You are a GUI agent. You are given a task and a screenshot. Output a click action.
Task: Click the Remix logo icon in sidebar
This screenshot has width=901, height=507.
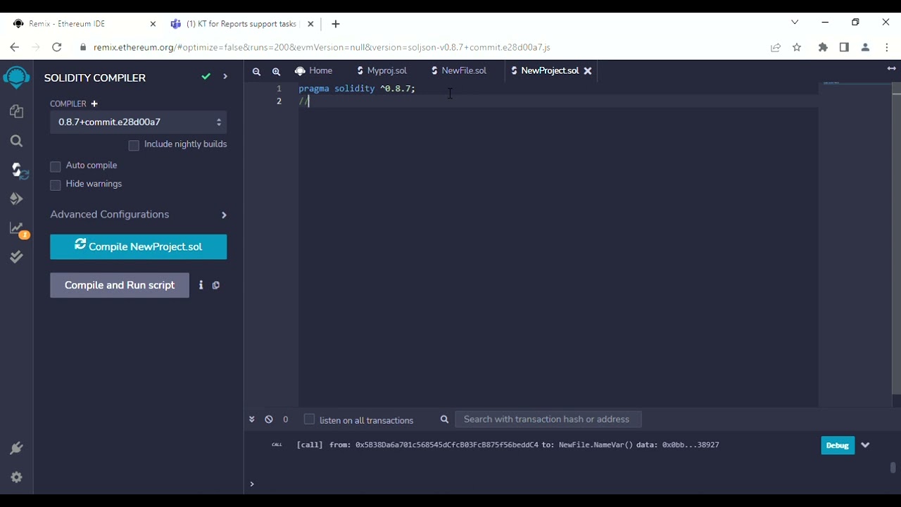(x=16, y=77)
